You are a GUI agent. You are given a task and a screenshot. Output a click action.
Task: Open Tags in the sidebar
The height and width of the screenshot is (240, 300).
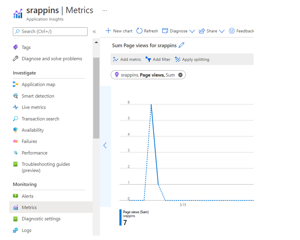[26, 47]
